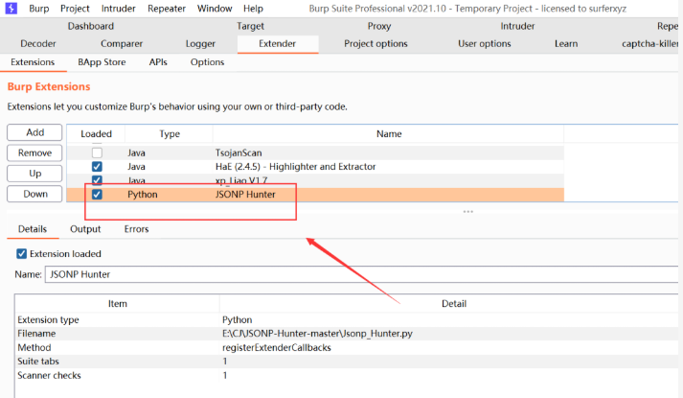Switch to the Target tab

250,26
